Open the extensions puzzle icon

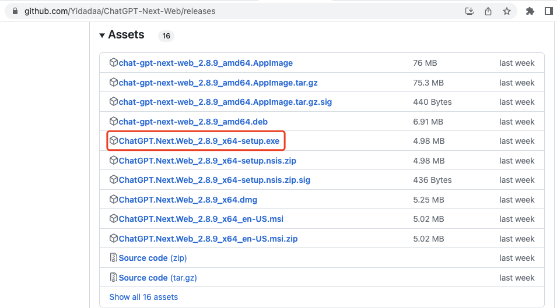coord(530,11)
